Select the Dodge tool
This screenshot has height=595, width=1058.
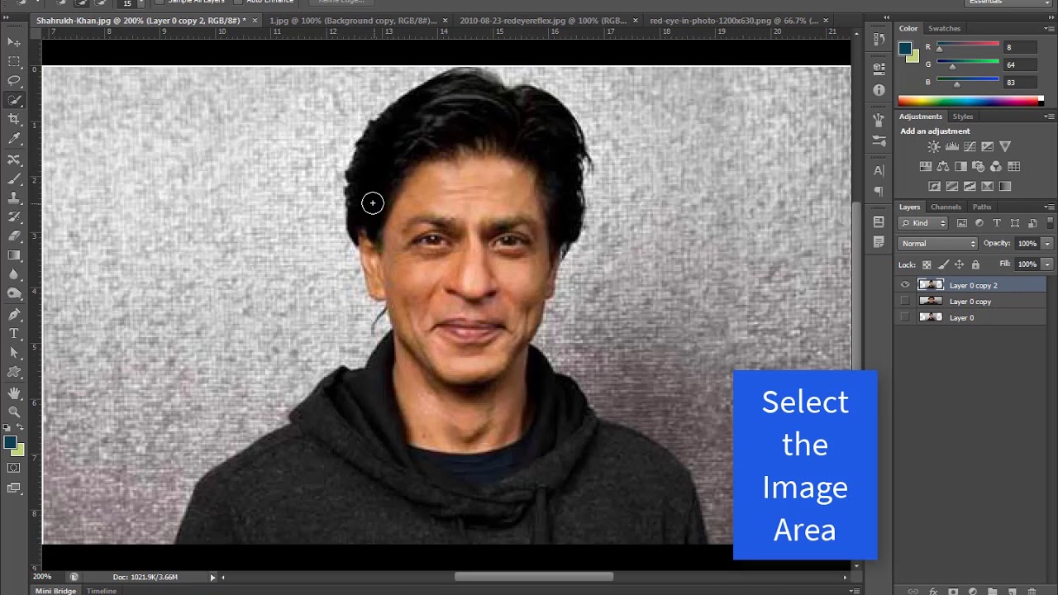coord(14,293)
